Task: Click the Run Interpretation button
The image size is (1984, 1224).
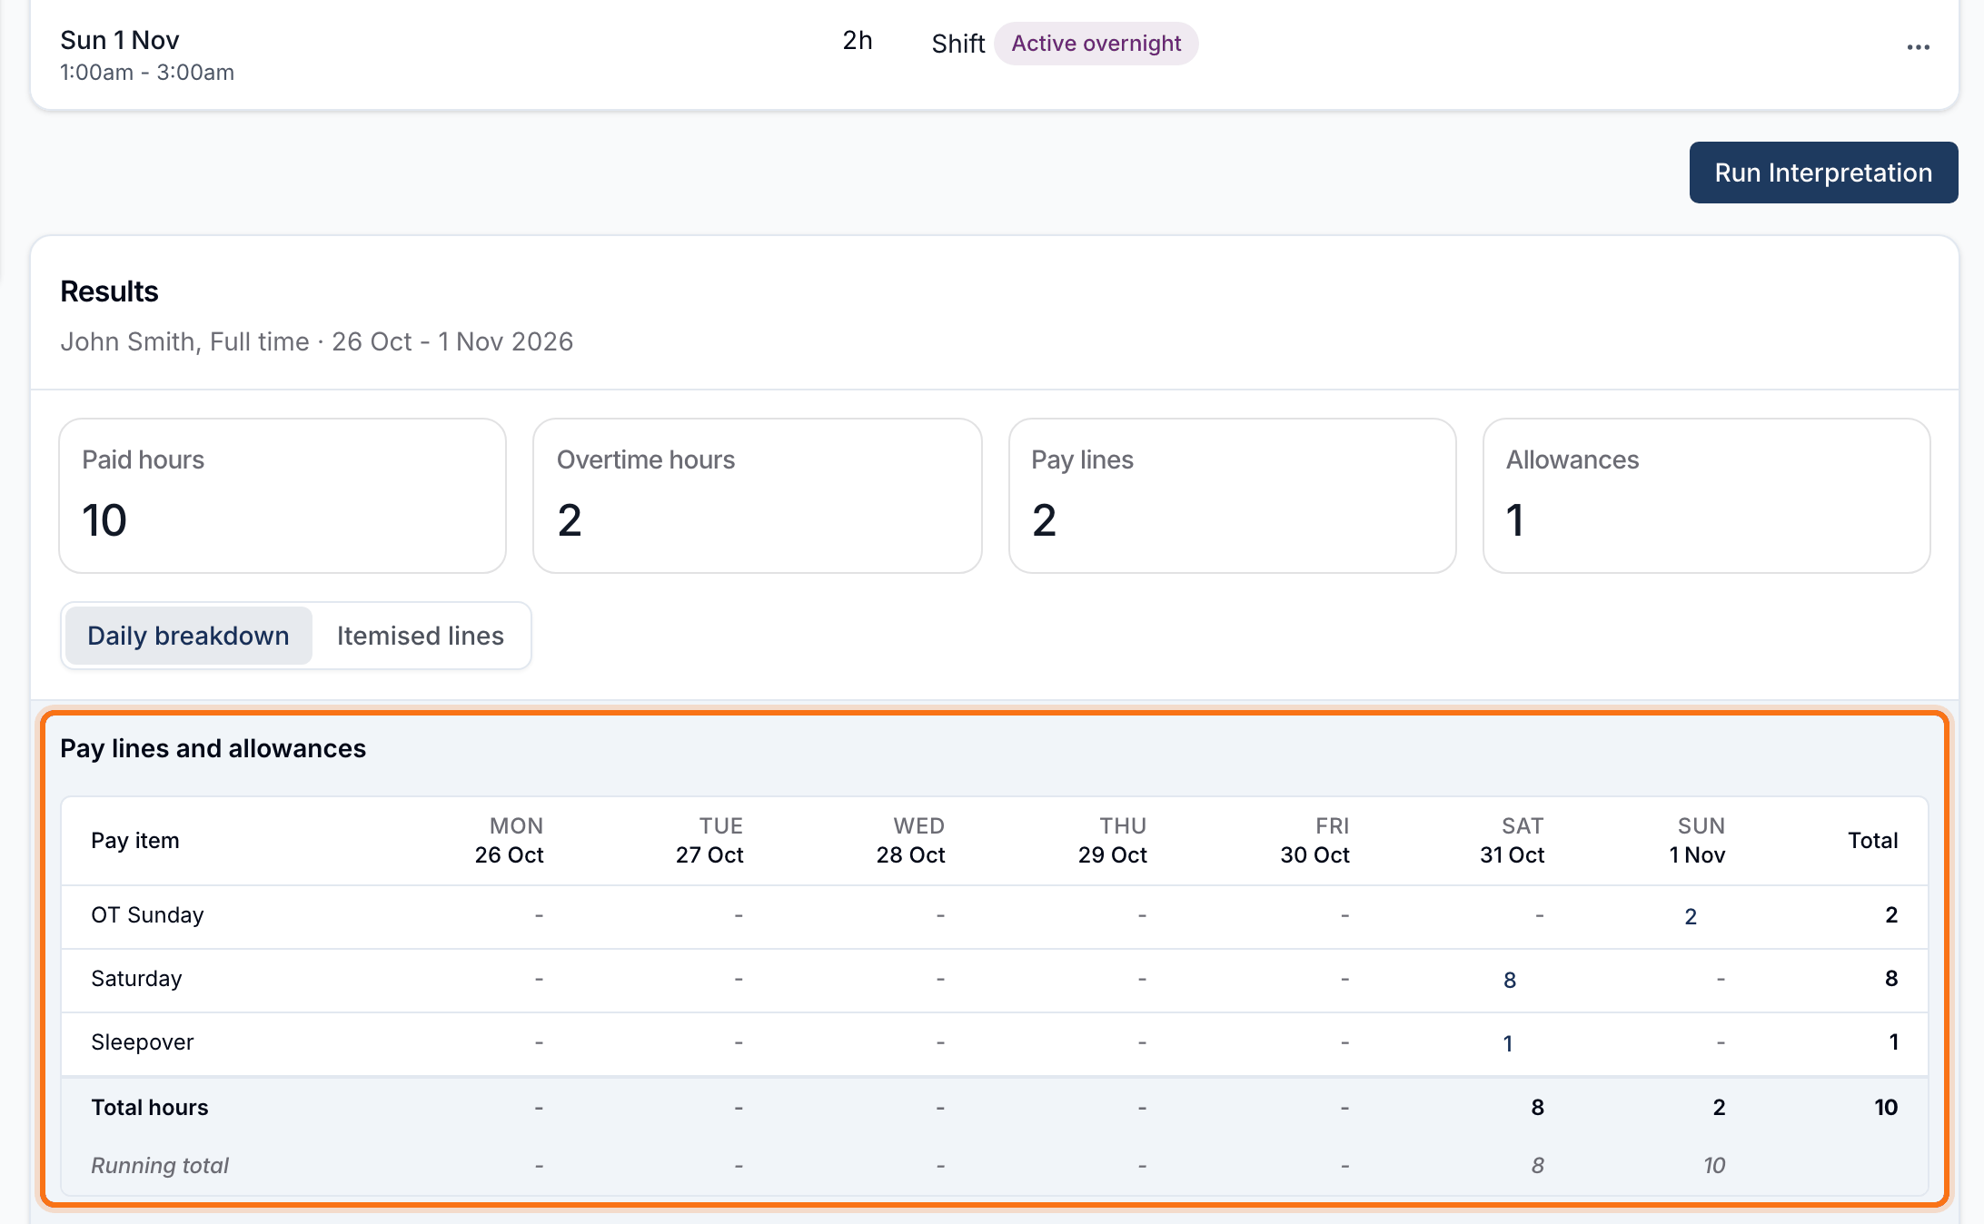Action: point(1823,173)
